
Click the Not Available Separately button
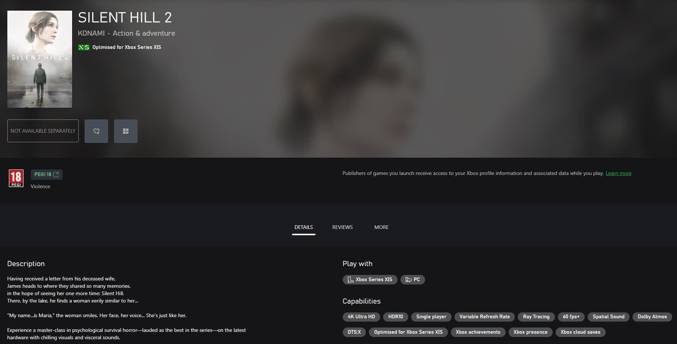tap(43, 131)
